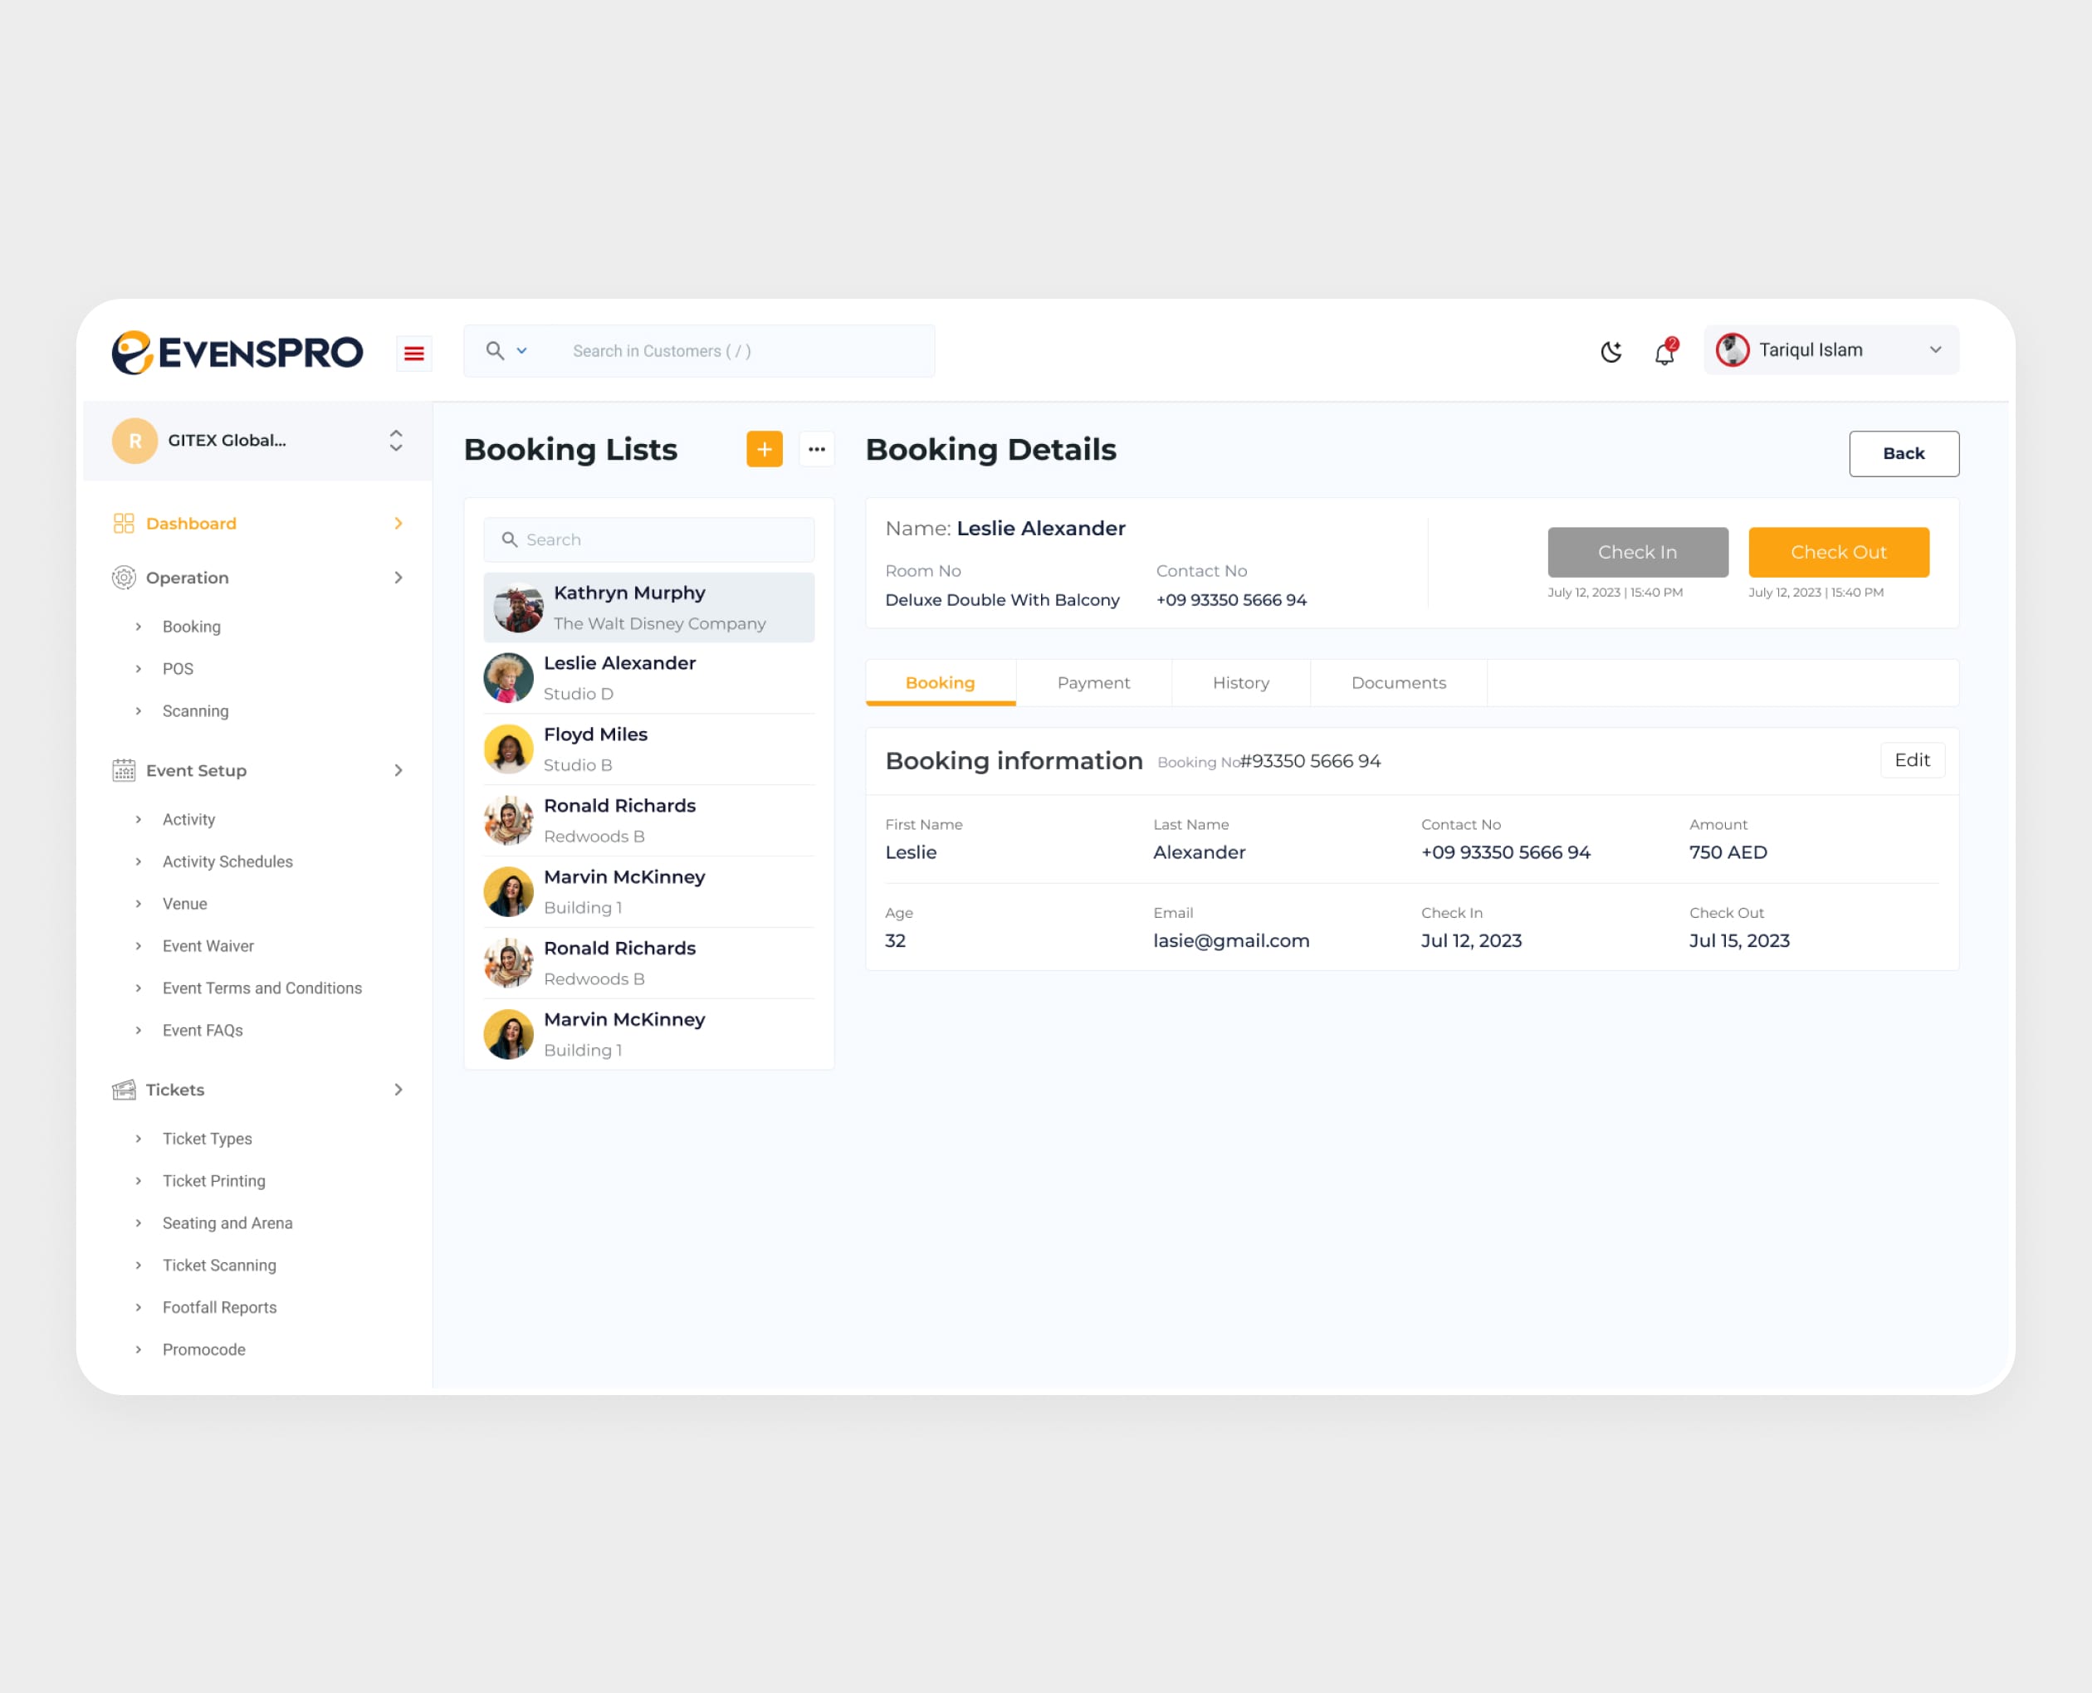
Task: Click the hamburger menu icon
Action: pos(413,353)
